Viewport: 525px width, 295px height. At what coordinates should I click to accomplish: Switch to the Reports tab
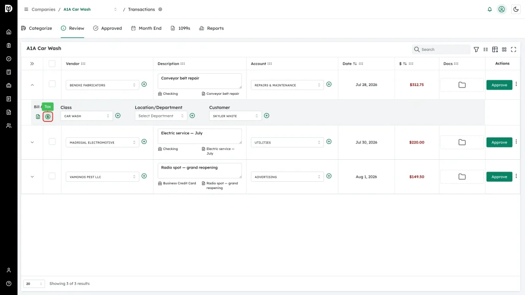coord(211,29)
